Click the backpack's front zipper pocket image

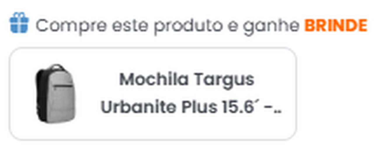click(63, 87)
